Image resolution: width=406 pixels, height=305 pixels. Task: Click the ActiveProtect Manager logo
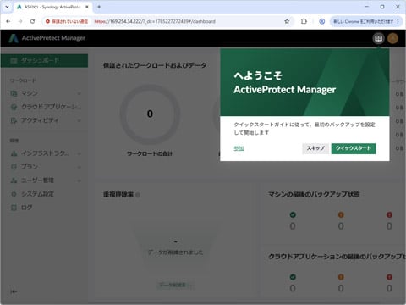tap(47, 38)
